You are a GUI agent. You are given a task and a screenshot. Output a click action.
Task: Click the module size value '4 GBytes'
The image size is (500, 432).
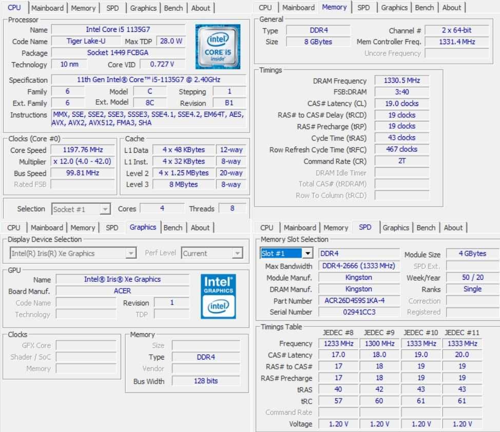(473, 254)
